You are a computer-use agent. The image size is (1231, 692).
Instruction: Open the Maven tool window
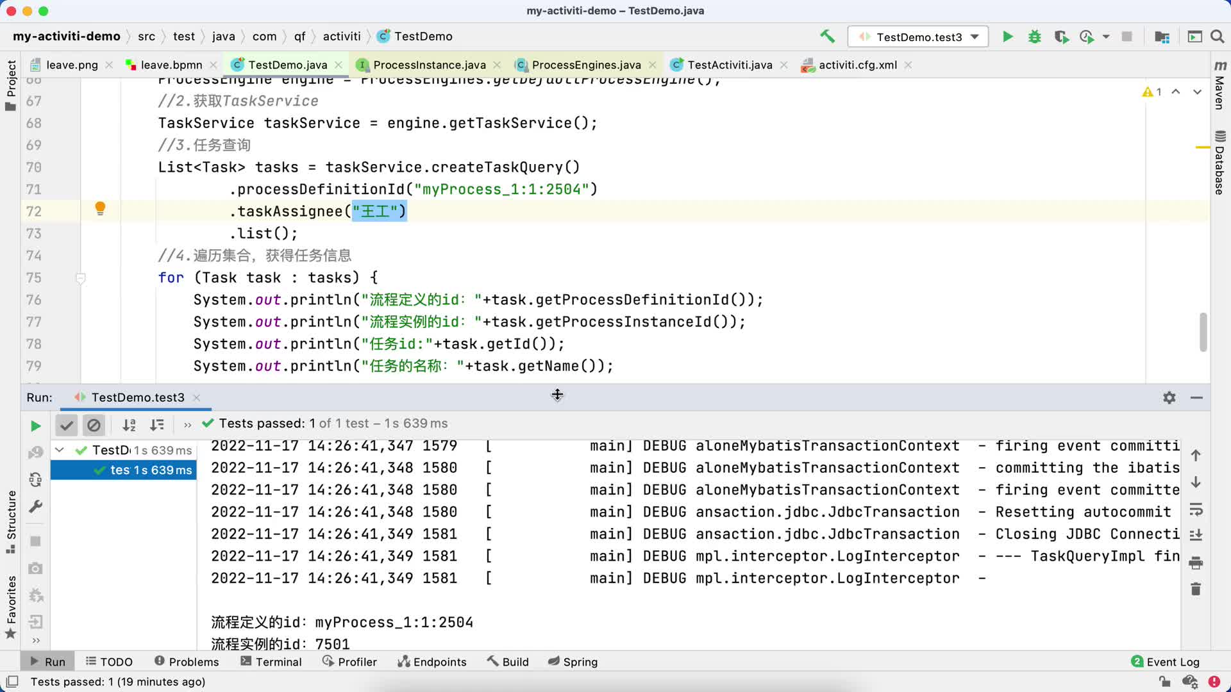point(1219,85)
